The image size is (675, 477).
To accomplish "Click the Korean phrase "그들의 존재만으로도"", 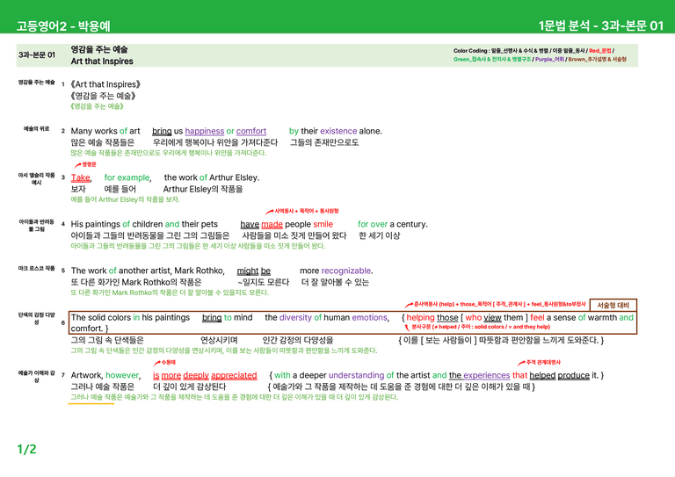I will 324,142.
